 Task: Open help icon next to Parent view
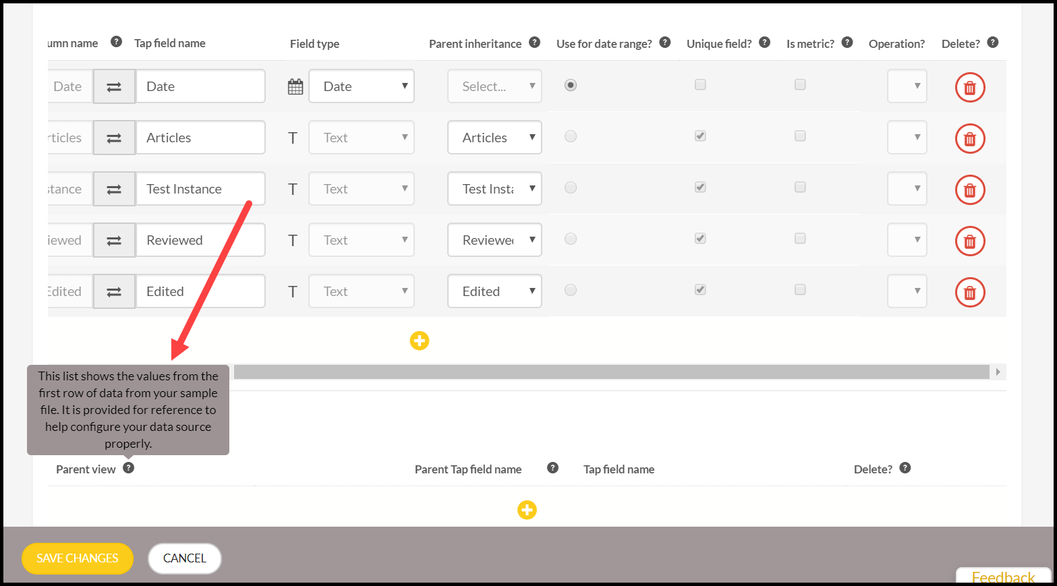128,467
